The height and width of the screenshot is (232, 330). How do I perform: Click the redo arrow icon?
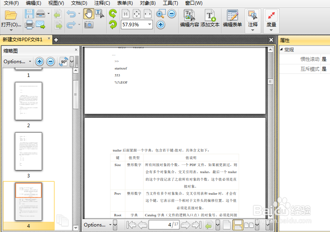point(71,25)
